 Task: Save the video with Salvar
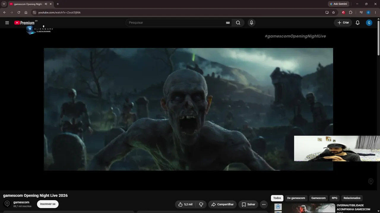coord(248,204)
